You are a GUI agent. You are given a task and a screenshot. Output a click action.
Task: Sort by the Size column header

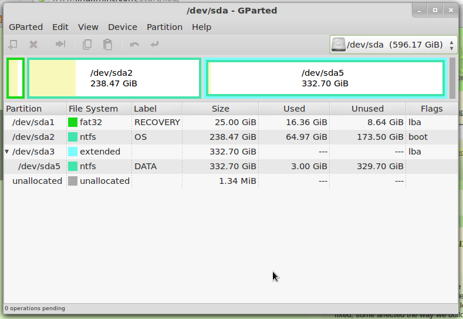220,109
